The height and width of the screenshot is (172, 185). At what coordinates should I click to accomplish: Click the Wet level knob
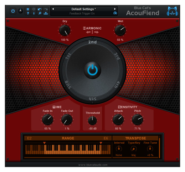point(120,30)
